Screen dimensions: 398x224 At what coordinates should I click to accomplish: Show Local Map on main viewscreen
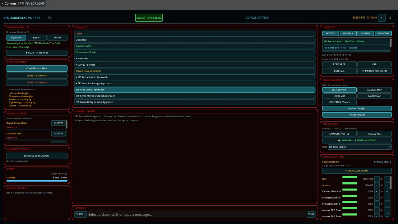tap(339, 96)
